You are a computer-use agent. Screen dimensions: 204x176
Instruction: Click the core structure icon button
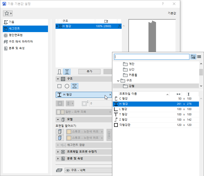pos(60,104)
